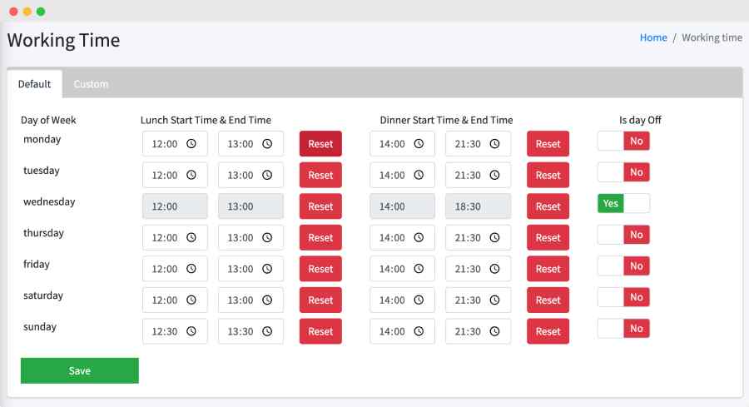Screen dimensions: 749x407
Task: Toggle Friday's Is day Off switch
Action: pyautogui.click(x=623, y=266)
